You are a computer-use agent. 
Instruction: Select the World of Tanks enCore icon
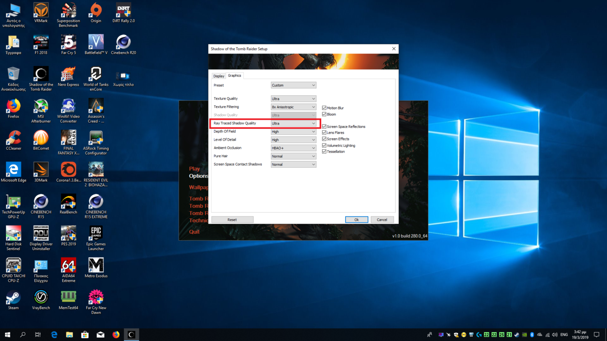[96, 79]
